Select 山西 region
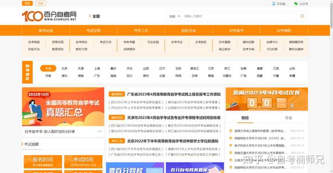Viewport: 333px width, 173px height. click(x=146, y=68)
